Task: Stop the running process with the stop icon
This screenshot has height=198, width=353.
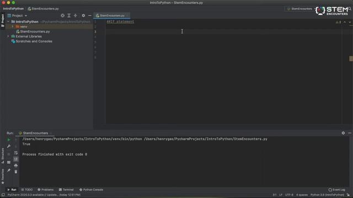Action: 9,154
